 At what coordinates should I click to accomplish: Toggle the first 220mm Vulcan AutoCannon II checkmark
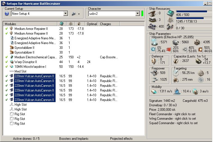point(6,76)
